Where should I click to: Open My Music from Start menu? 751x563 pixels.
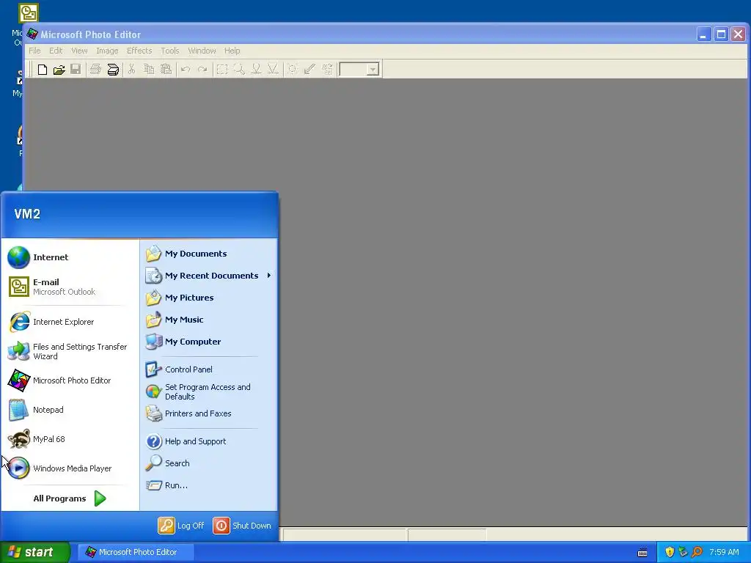tap(209, 320)
